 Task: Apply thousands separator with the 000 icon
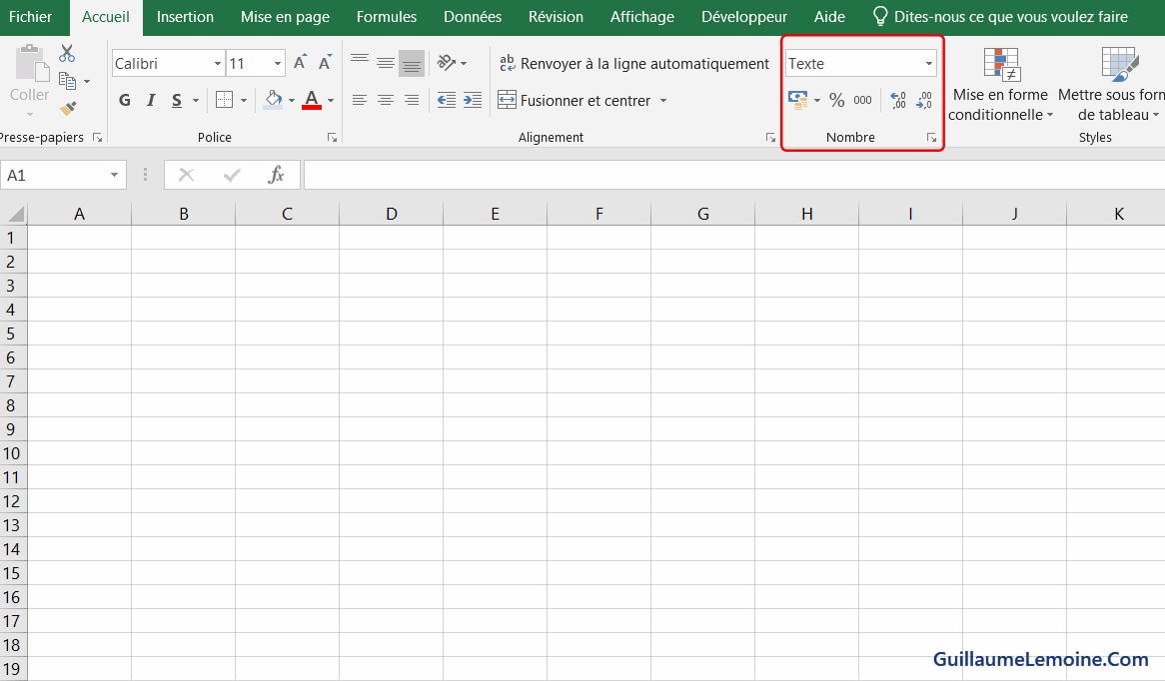click(862, 100)
